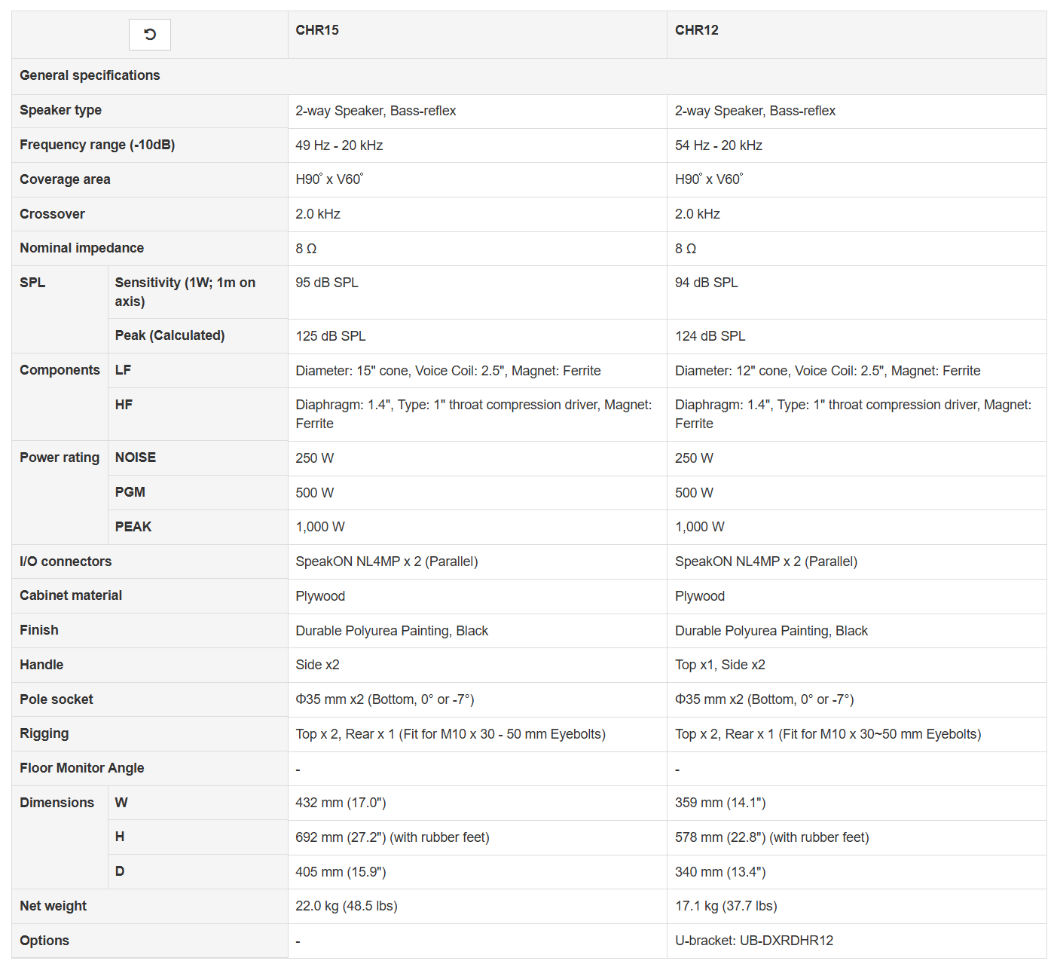Image resolution: width=1054 pixels, height=967 pixels.
Task: Select the Frequency range (-10dB) row label
Action: tap(97, 145)
